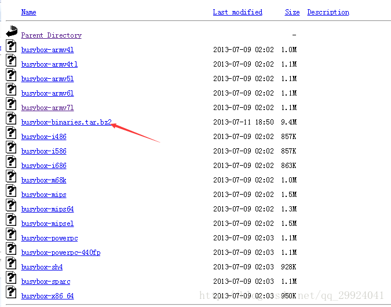Viewport: 391px width, 307px height.
Task: Click the file icon beside busybox-mips64
Action: pos(11,205)
